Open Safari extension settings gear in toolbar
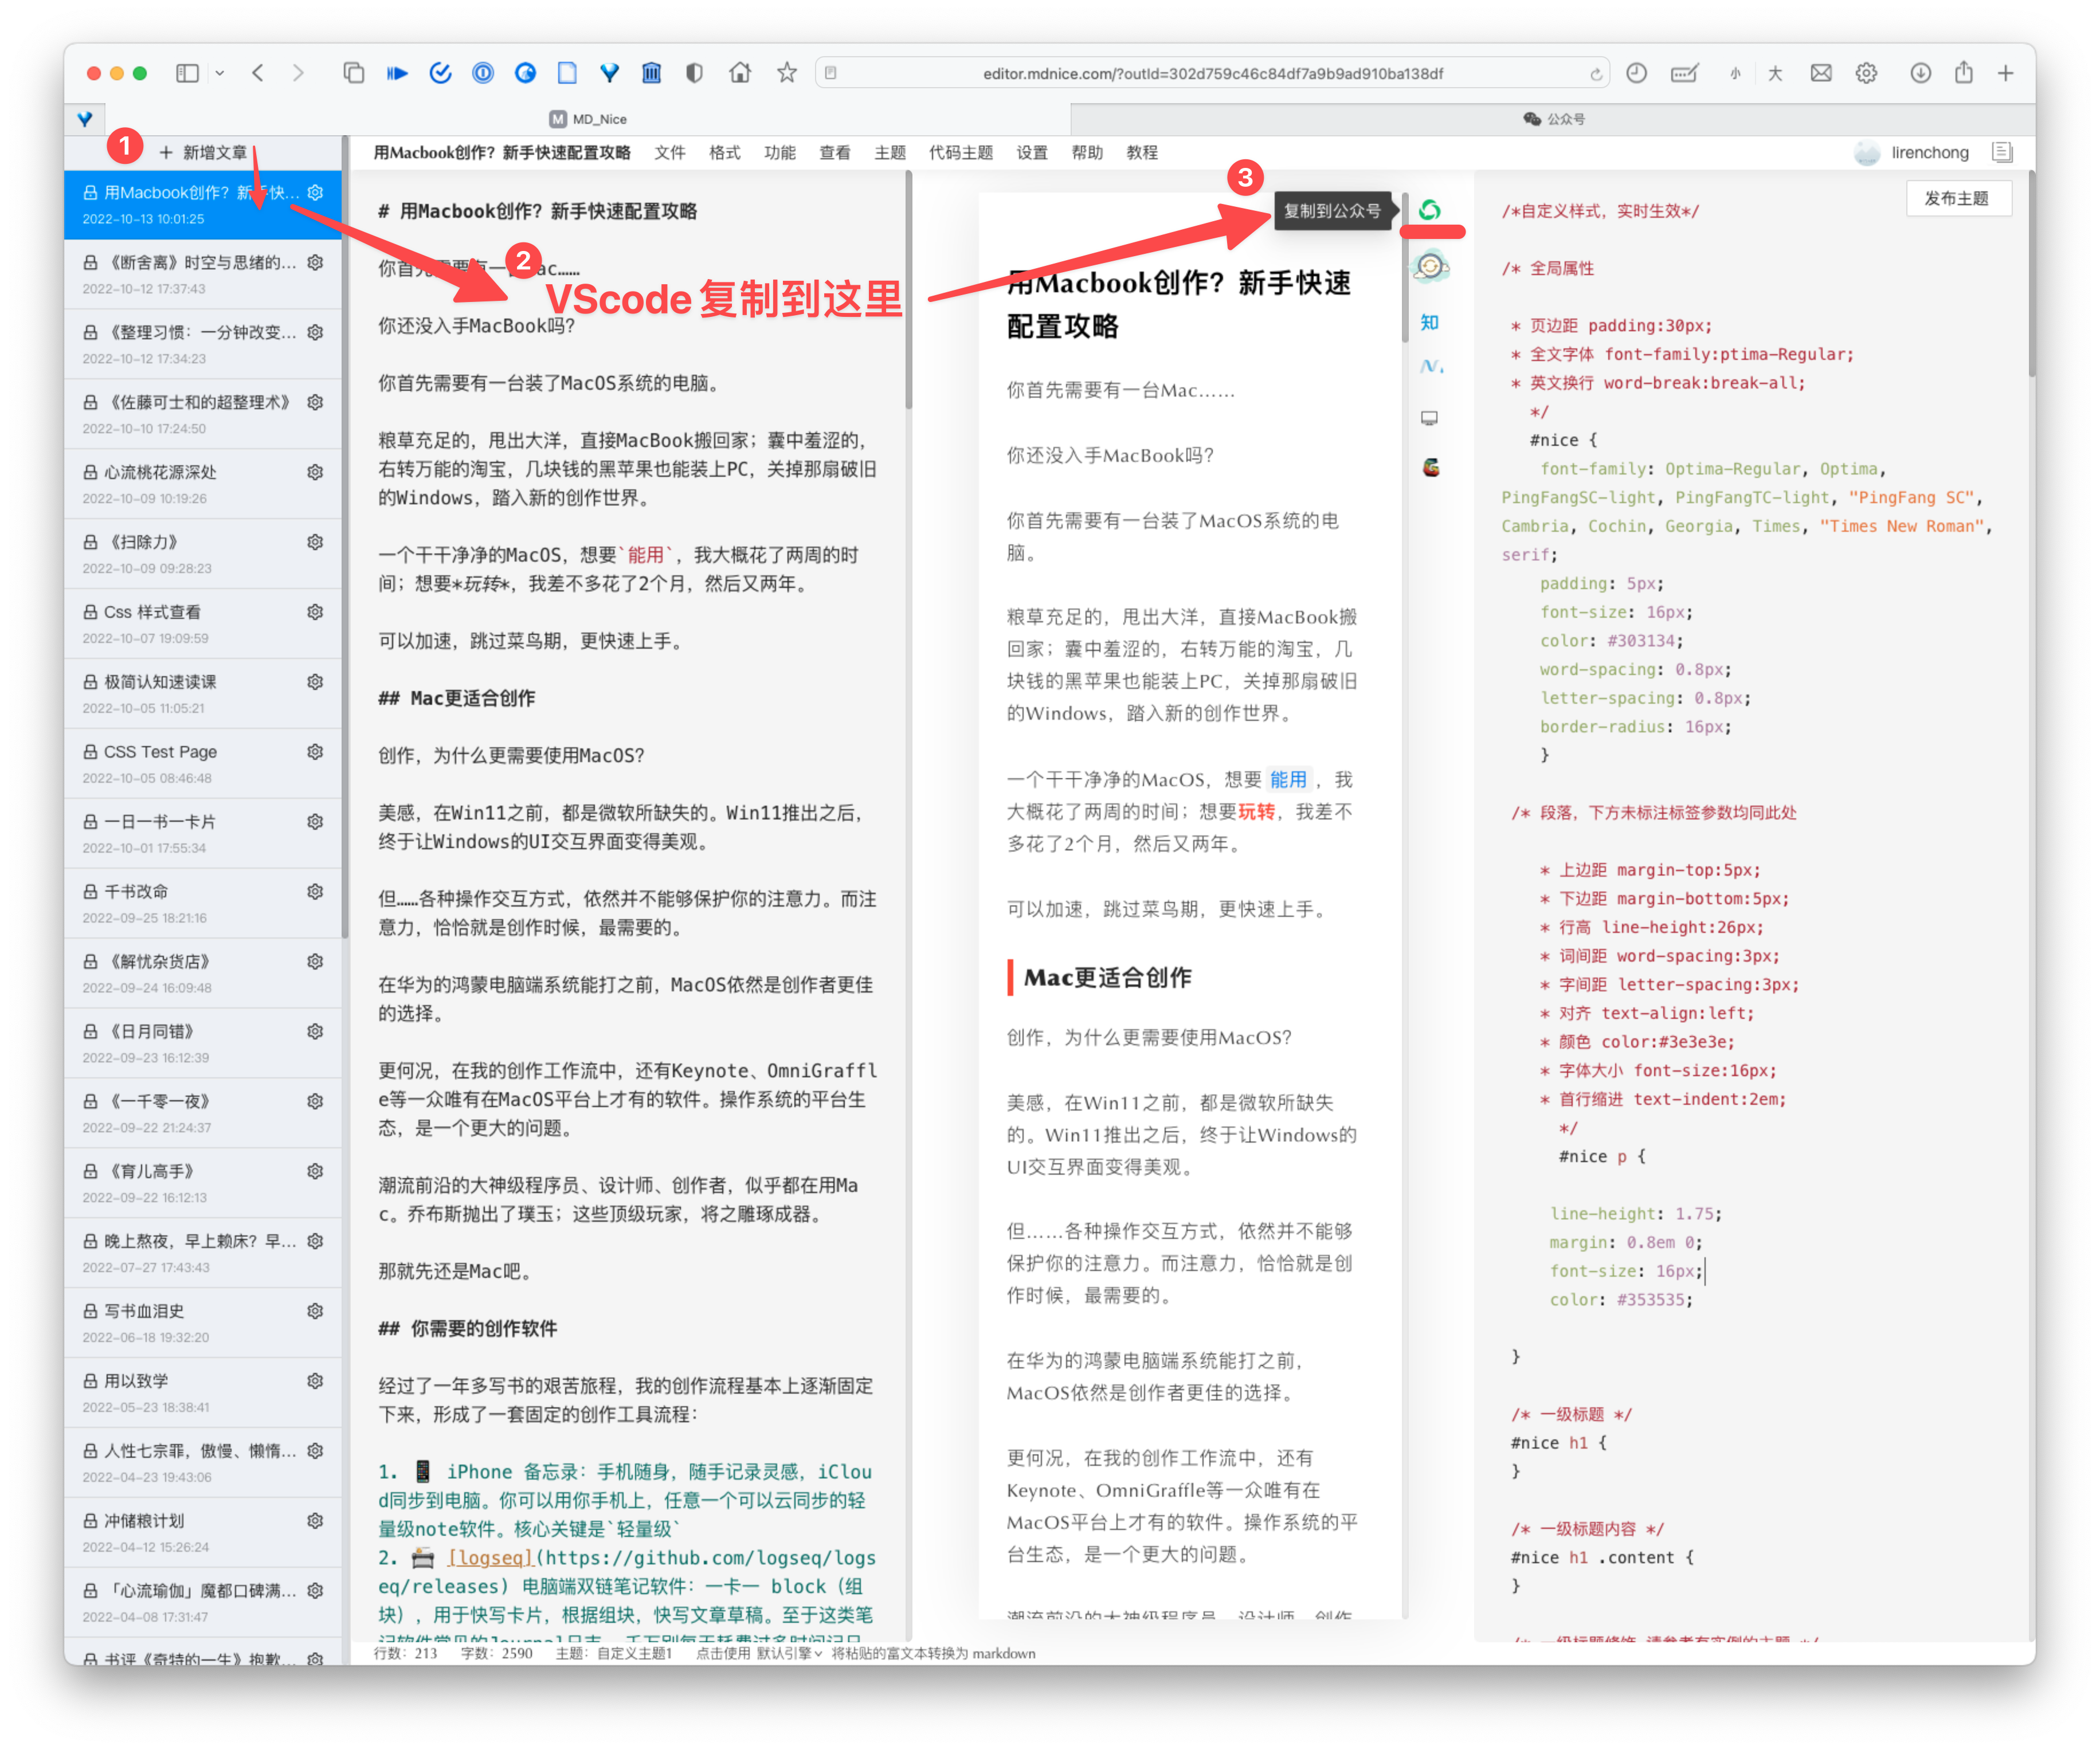2100x1750 pixels. (x=1866, y=73)
